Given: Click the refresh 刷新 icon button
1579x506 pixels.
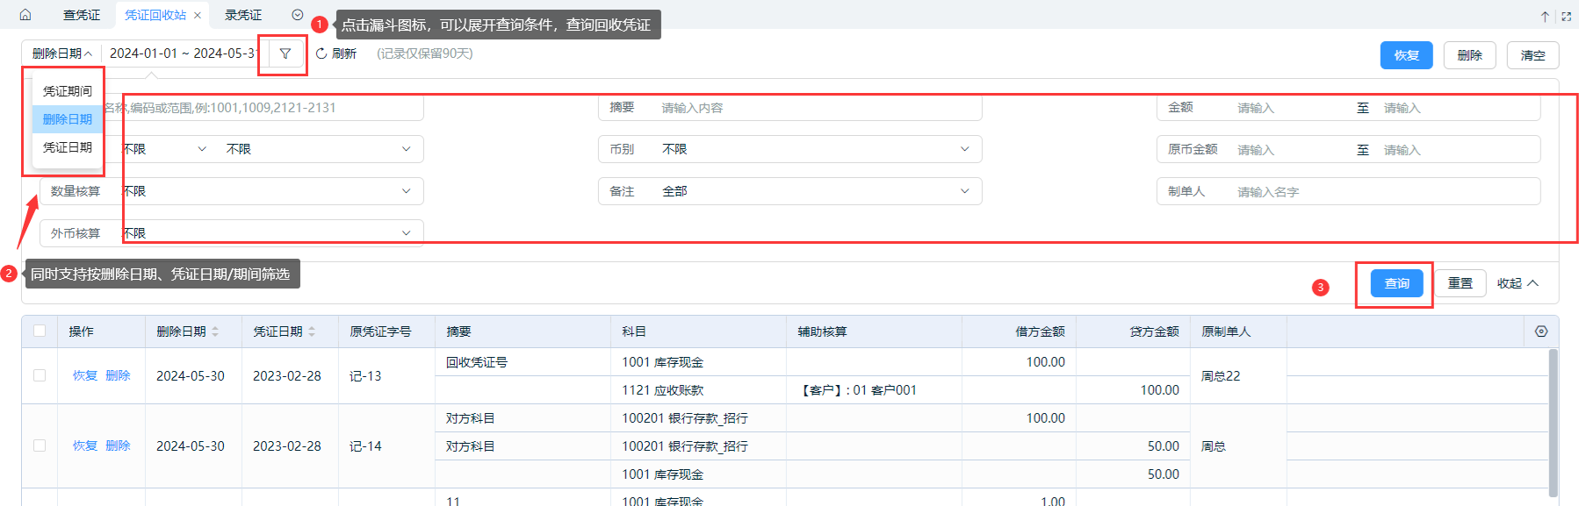Looking at the screenshot, I should pyautogui.click(x=336, y=53).
